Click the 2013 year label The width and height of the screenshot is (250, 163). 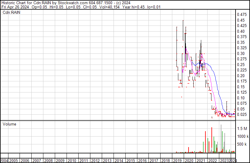click(107, 161)
